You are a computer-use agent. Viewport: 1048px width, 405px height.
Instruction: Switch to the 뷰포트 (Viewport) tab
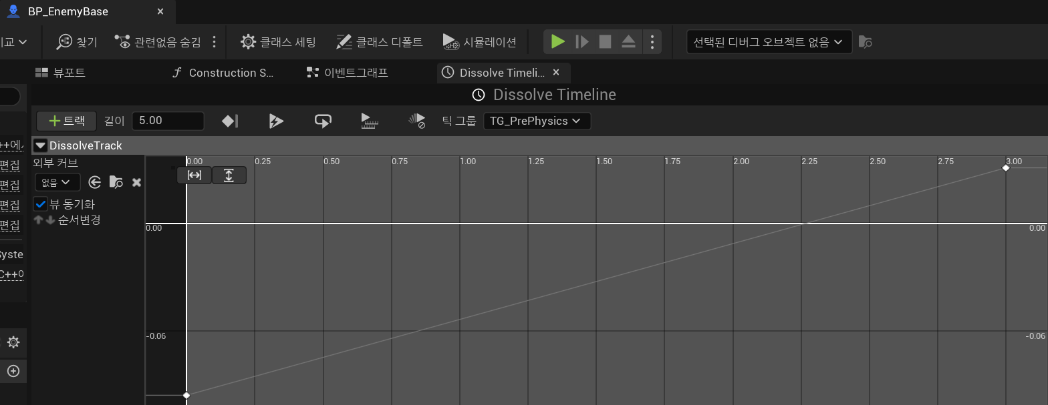pyautogui.click(x=60, y=73)
